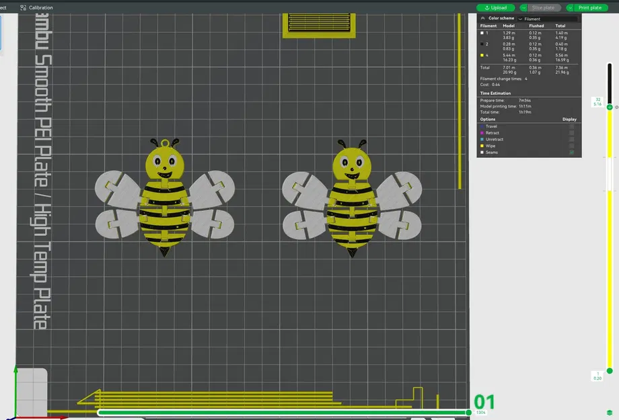The width and height of the screenshot is (619, 420).
Task: Select the plate label 01
Action: (484, 403)
